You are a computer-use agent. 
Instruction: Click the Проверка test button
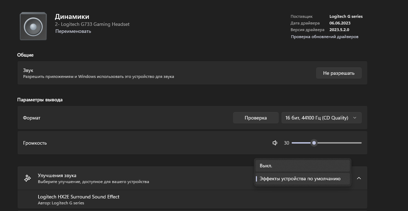click(x=256, y=118)
